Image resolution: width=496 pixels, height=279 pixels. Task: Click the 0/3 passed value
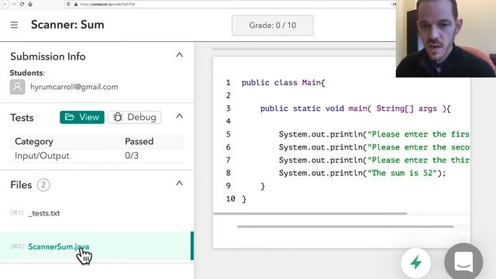132,156
